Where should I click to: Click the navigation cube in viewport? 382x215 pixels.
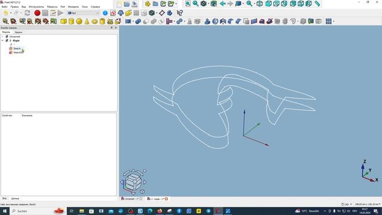134,182
